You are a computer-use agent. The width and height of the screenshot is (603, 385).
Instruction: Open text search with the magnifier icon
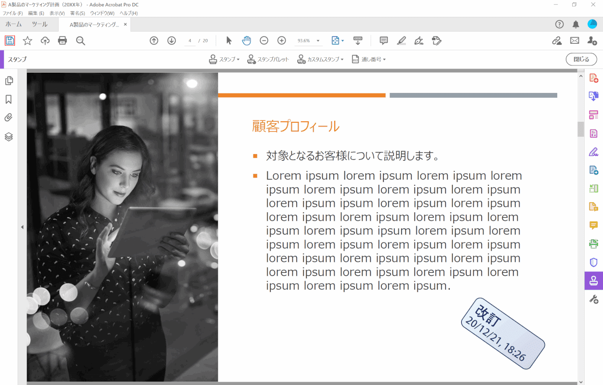pyautogui.click(x=80, y=41)
